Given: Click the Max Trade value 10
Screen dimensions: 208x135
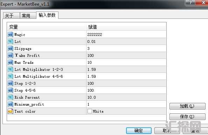Looking at the screenshot, I should point(90,62).
